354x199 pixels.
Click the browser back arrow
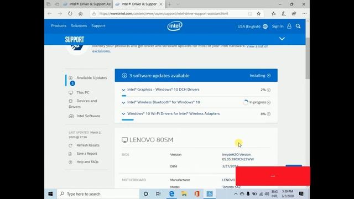click(x=49, y=14)
